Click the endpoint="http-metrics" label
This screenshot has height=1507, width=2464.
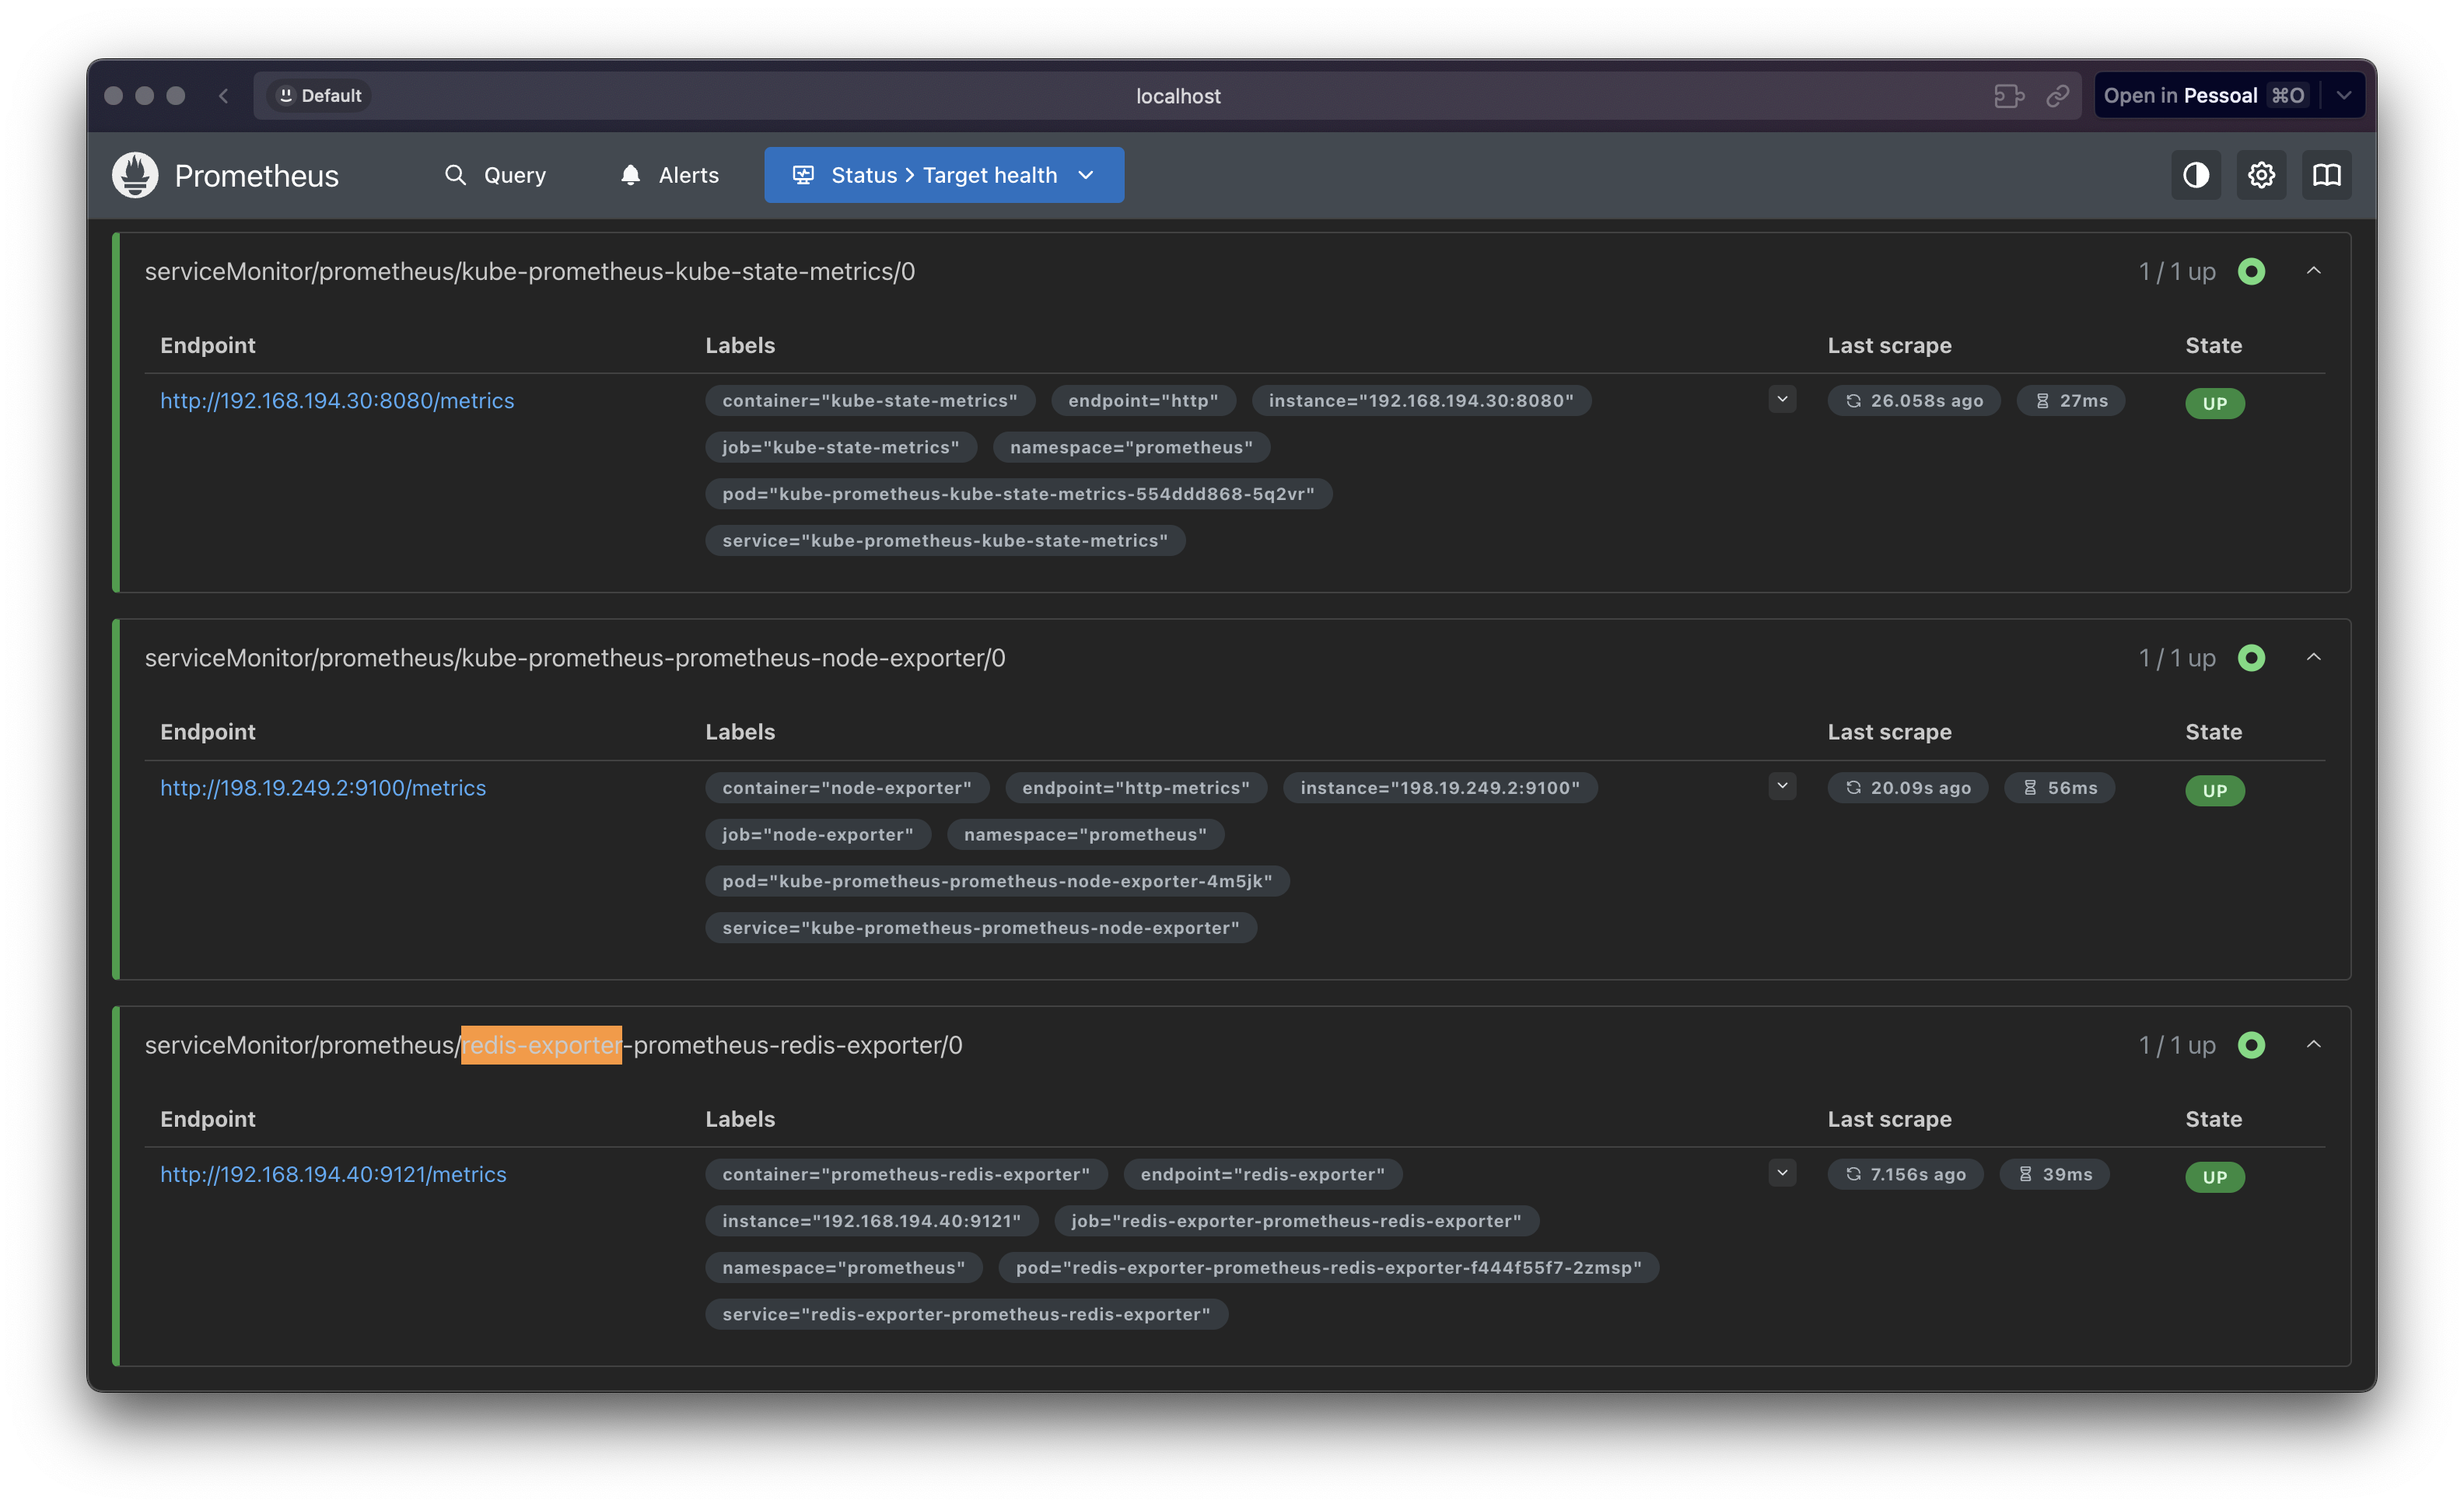click(1136, 788)
